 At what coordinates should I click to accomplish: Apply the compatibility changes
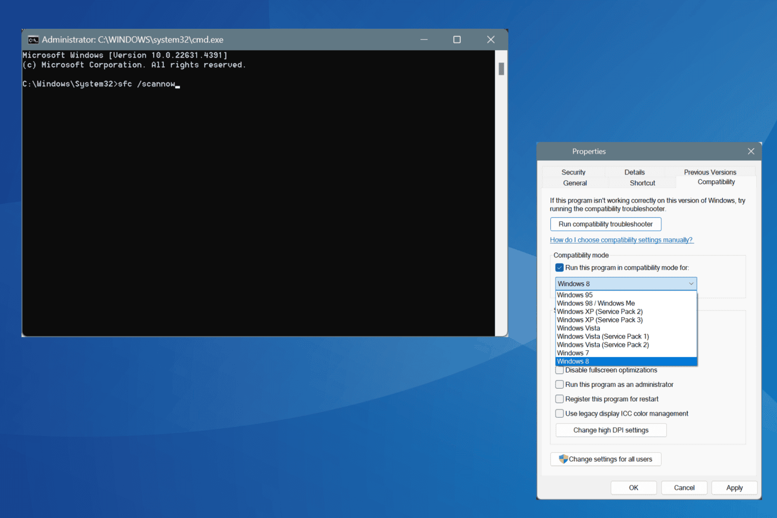pyautogui.click(x=735, y=488)
